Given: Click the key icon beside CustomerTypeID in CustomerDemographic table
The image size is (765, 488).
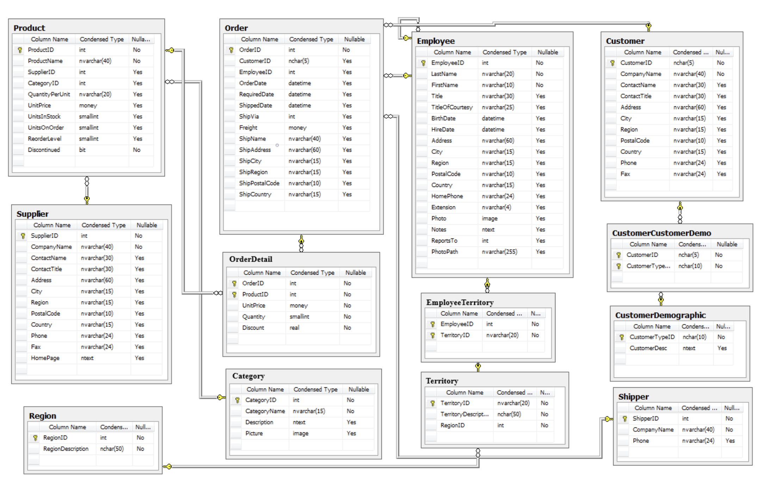Looking at the screenshot, I should (622, 337).
